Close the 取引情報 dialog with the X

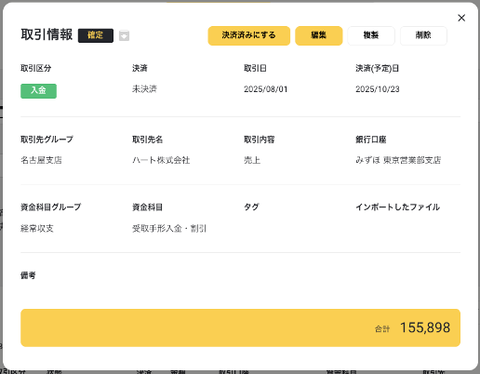point(461,18)
